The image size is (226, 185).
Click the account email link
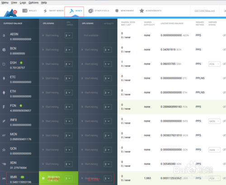[x=205, y=11]
